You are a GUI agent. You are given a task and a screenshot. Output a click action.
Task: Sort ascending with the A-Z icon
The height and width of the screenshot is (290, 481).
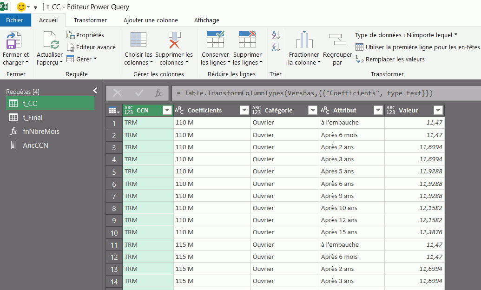point(276,35)
